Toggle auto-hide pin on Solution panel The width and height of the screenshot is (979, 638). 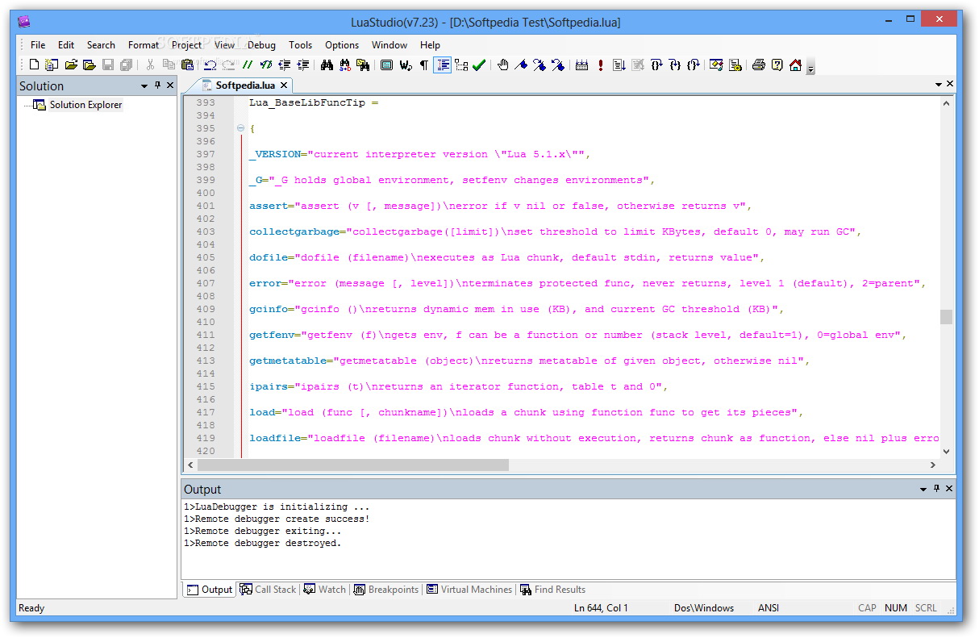pos(157,85)
